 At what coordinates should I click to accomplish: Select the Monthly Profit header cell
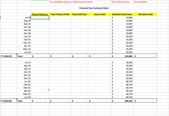145,14
